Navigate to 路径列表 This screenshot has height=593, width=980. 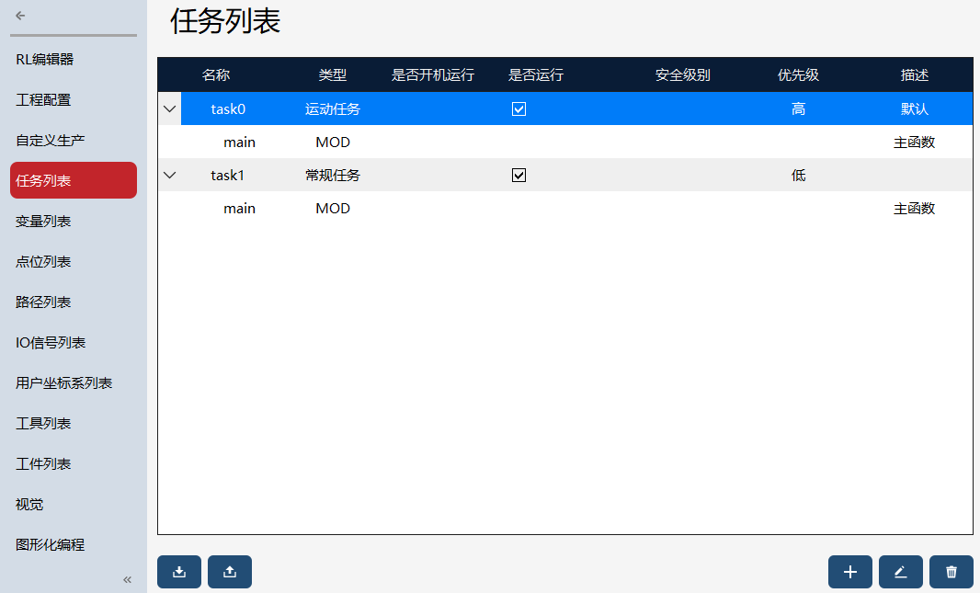click(x=74, y=302)
